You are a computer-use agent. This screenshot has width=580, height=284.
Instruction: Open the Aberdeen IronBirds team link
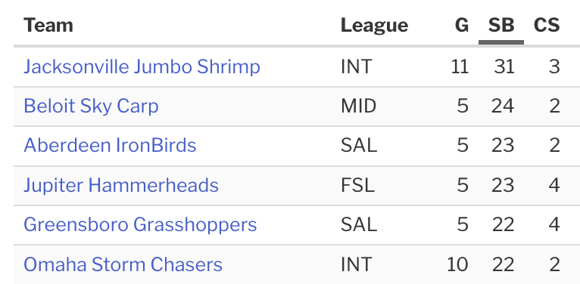click(110, 145)
